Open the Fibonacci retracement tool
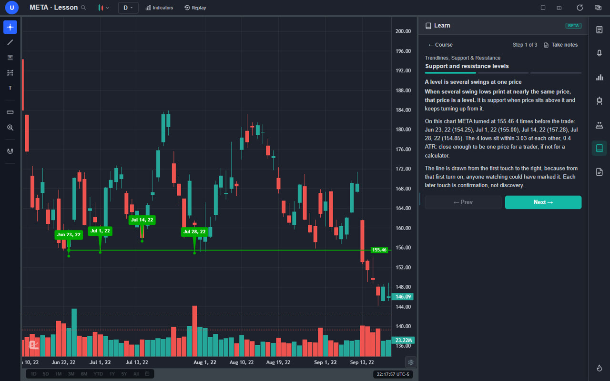The image size is (610, 381). [10, 58]
